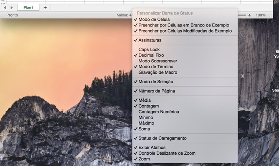Enable Gravação de Macro indicator

click(x=185, y=72)
